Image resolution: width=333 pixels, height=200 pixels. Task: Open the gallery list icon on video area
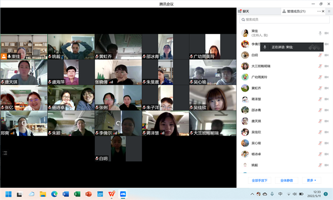pos(5,153)
